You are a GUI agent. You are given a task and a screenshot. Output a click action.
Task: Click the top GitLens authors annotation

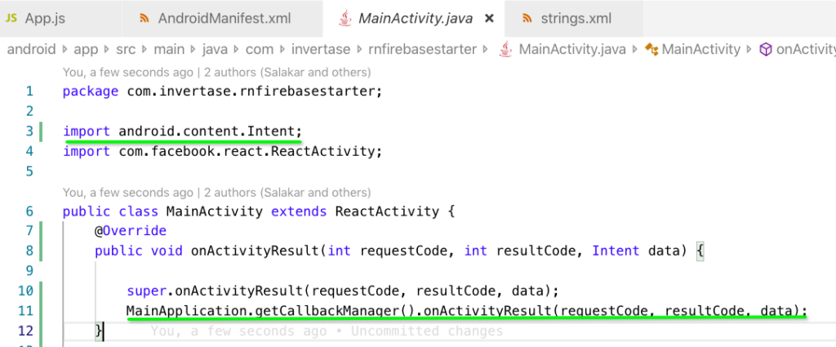click(x=216, y=71)
